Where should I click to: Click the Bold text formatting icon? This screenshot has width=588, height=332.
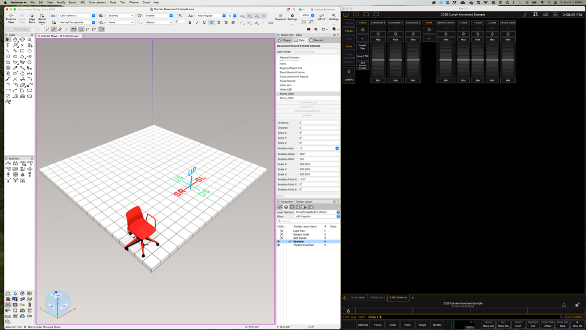(190, 23)
